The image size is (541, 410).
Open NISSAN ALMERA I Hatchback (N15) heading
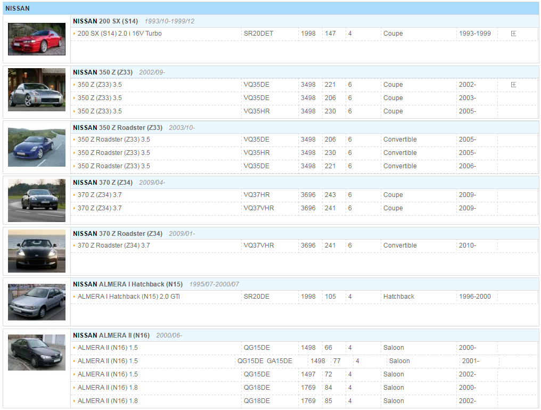click(x=128, y=284)
